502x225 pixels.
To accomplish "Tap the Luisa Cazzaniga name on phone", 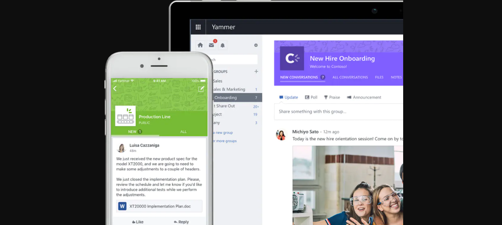I will coord(145,145).
